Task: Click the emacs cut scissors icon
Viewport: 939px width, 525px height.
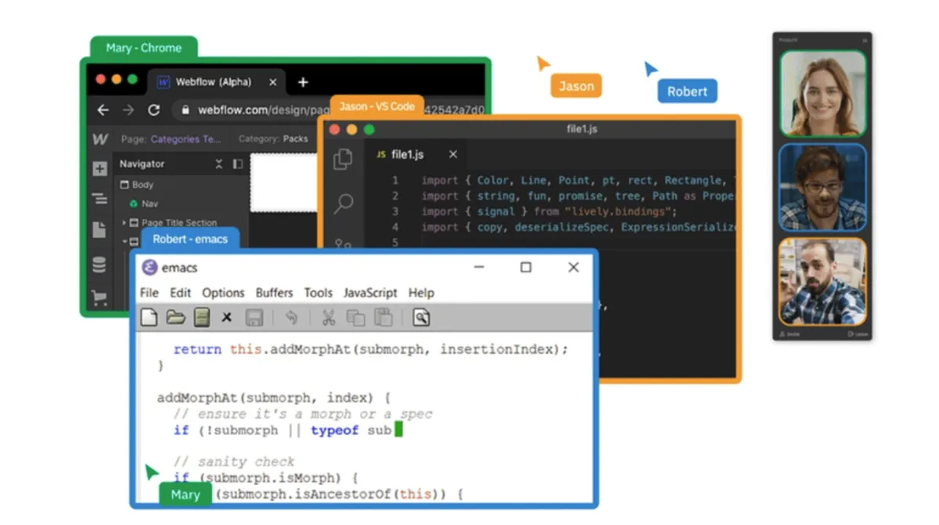Action: 329,317
